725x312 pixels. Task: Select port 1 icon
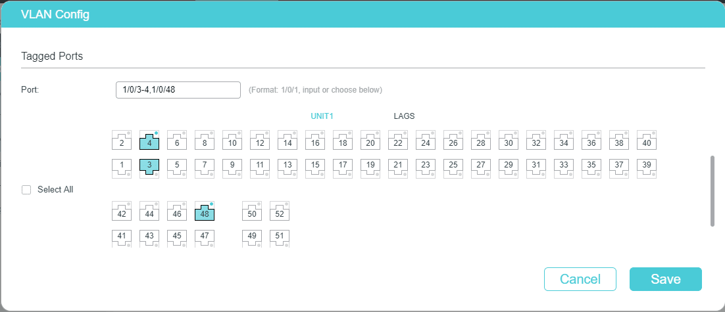click(122, 166)
